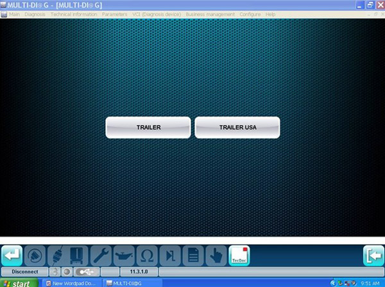
Task: Click the exit icon at bottom right
Action: (373, 256)
